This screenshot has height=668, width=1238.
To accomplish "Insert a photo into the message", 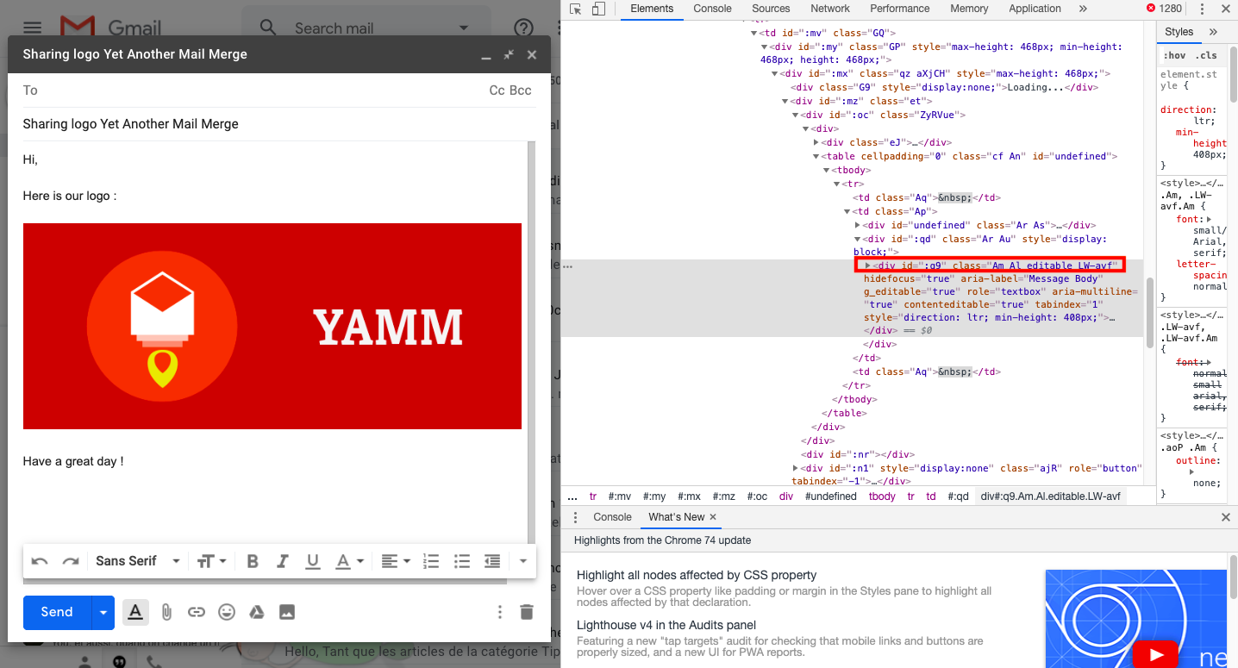I will click(x=287, y=612).
